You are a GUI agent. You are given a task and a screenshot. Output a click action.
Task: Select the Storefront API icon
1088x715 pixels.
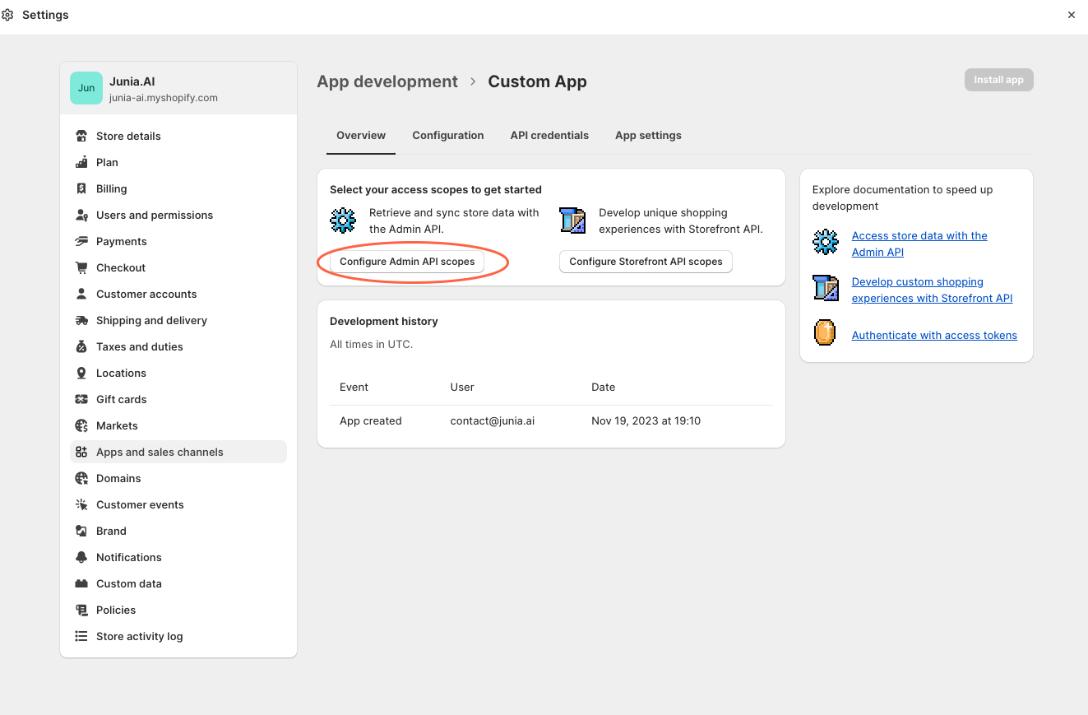click(x=573, y=220)
